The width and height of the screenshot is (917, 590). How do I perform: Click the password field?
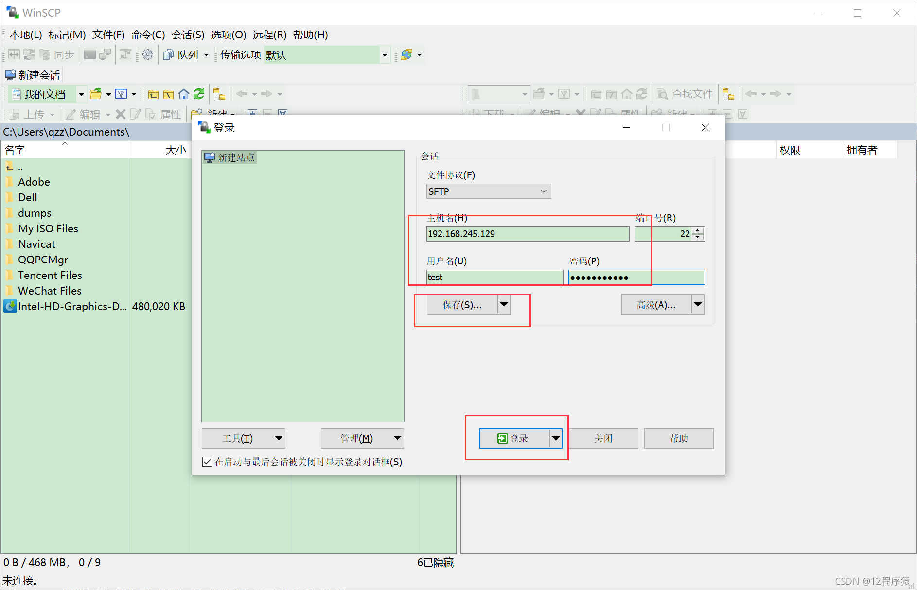(636, 277)
